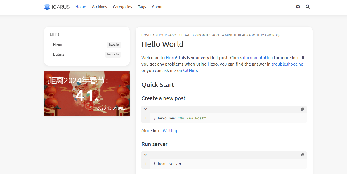The height and width of the screenshot is (174, 347).
Task: Click the Spring Festival countdown banner
Action: (87, 94)
